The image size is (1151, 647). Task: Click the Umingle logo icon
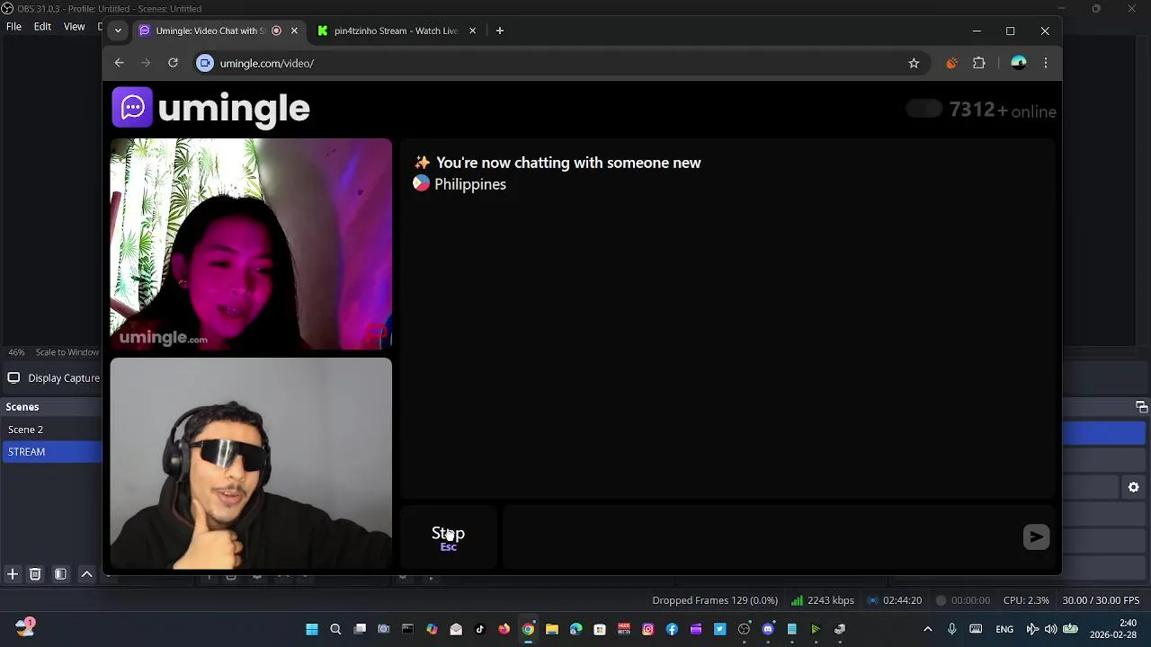(132, 108)
